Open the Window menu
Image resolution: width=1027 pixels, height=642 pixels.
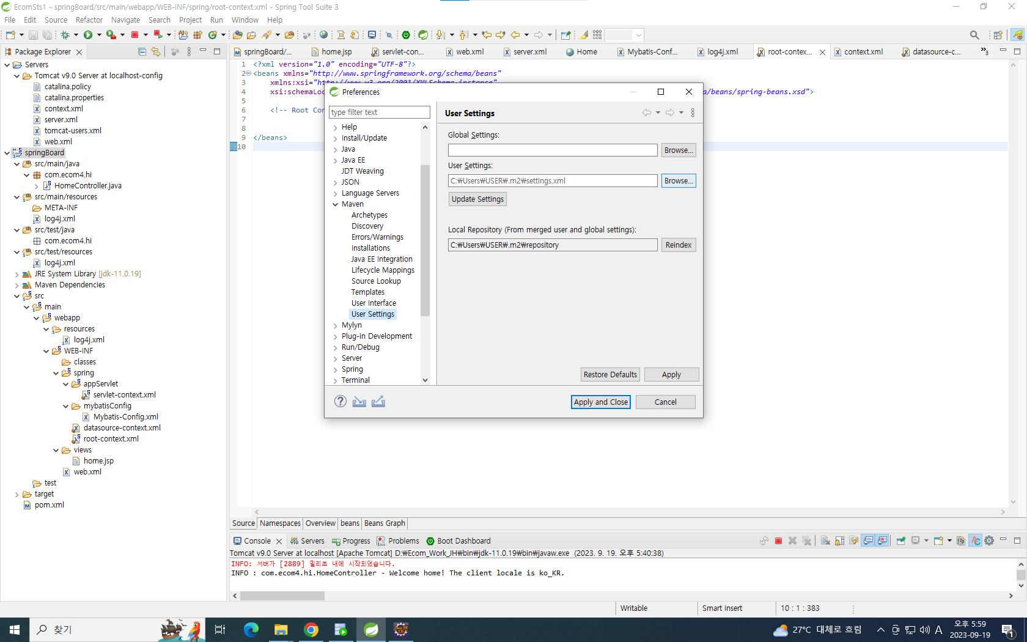point(245,20)
